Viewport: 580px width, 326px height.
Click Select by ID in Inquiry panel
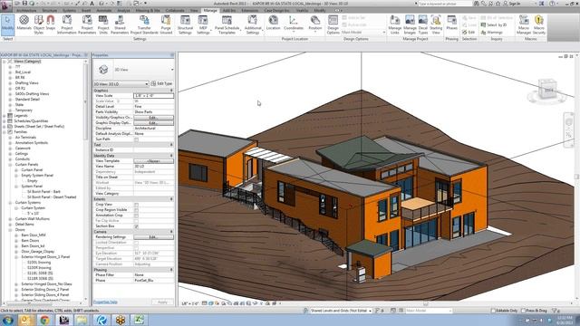[x=493, y=25]
